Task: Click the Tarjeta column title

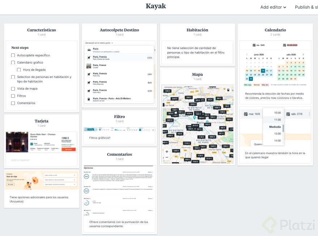Action: (x=42, y=121)
